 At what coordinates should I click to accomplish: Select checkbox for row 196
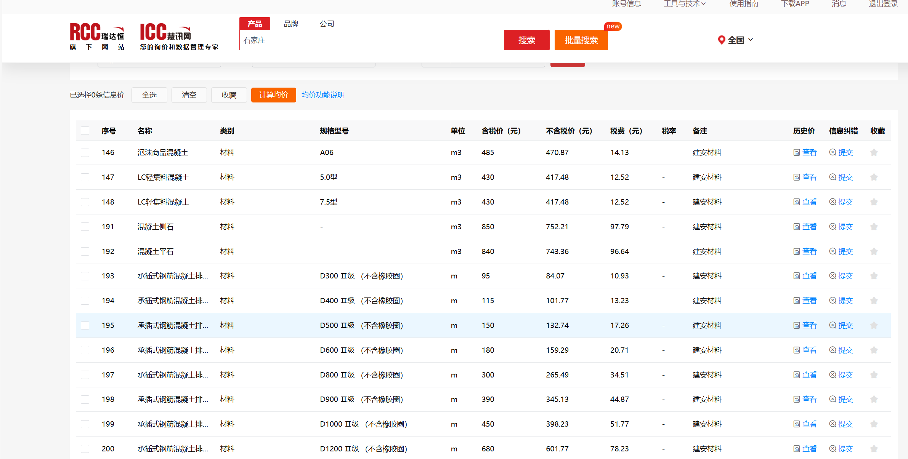pos(85,350)
